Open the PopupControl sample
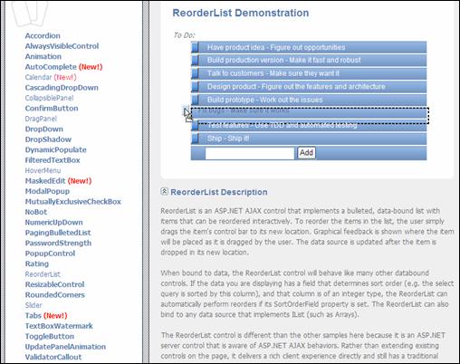Screen dimensions: 460x364 coord(50,254)
